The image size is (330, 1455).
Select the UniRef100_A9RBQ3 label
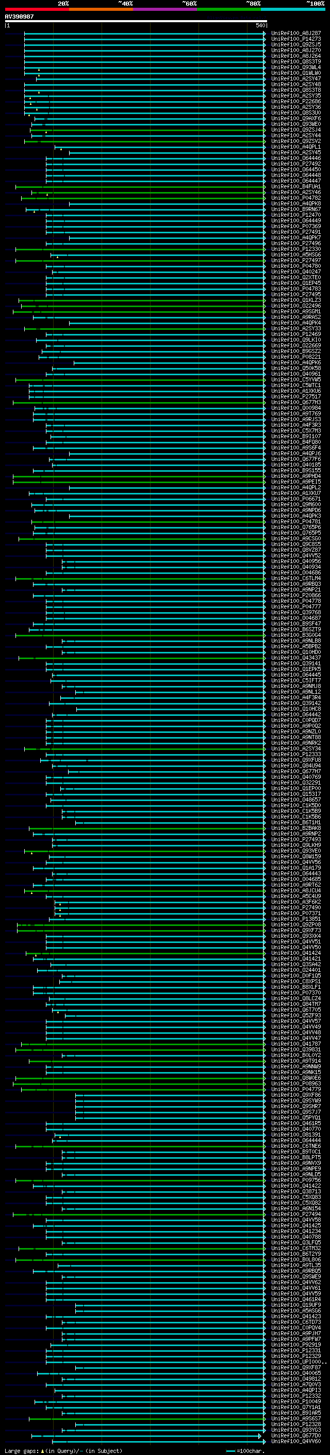[x=296, y=584]
